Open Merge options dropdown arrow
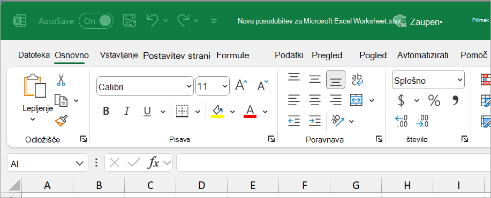 pyautogui.click(x=372, y=100)
